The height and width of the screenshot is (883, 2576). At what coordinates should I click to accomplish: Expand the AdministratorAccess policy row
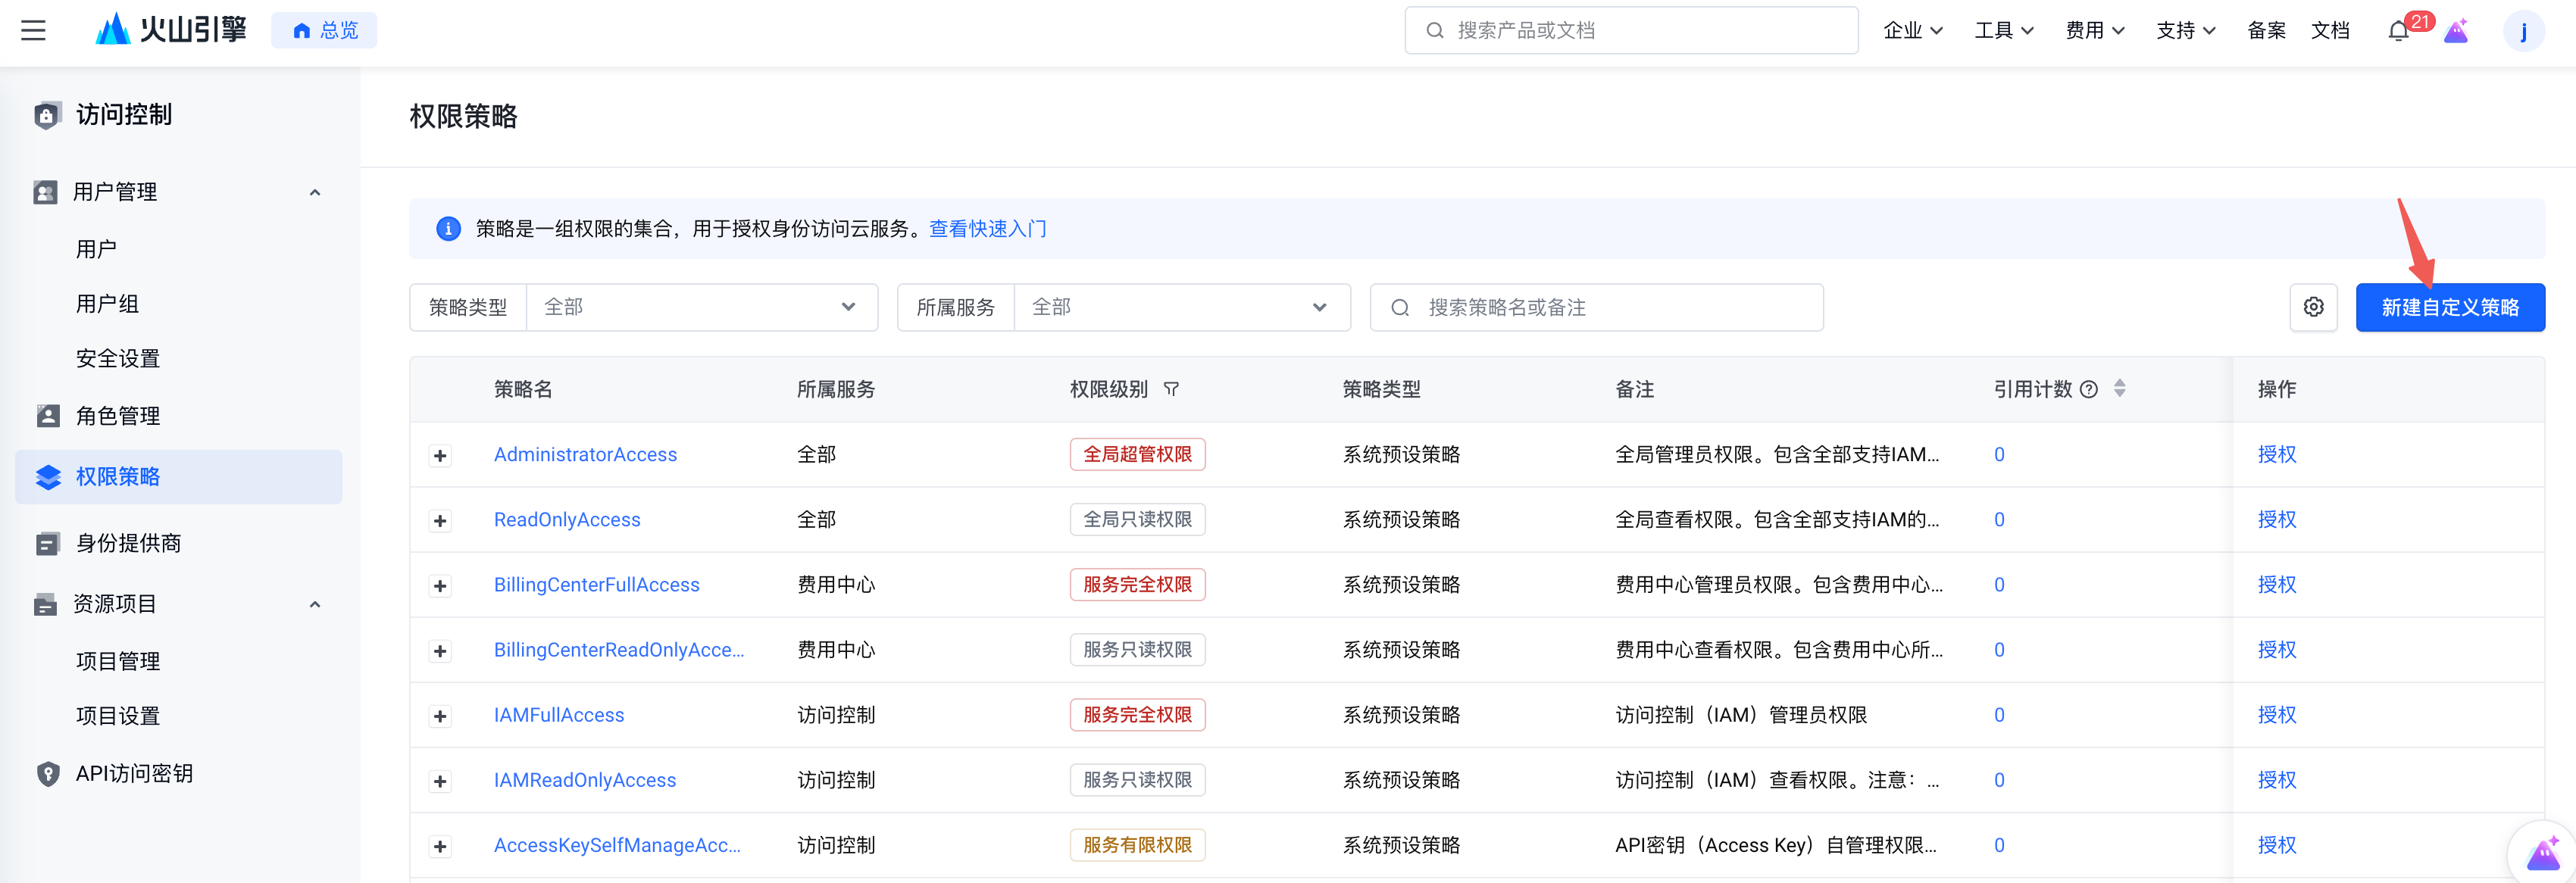coord(440,456)
